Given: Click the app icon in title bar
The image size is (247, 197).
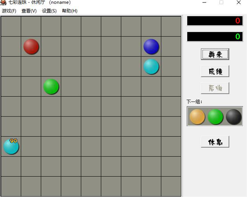Looking at the screenshot, I should (x=3, y=2).
